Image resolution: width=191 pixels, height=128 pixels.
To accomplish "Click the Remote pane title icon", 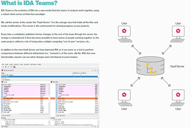I will pos(51,82).
